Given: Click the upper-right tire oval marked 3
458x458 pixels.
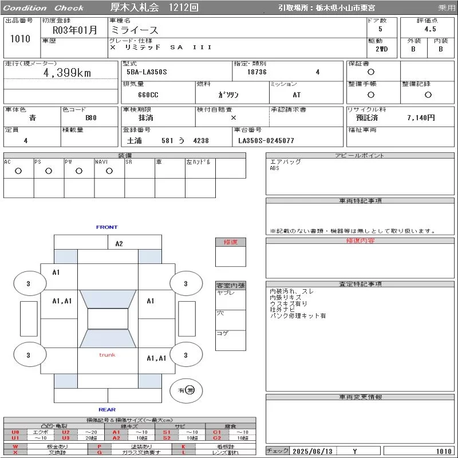Looking at the screenshot, I should (186, 283).
